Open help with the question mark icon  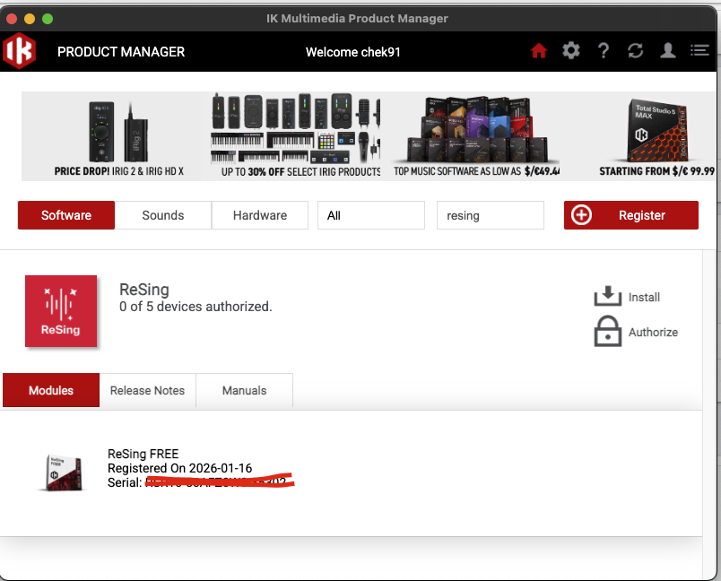pyautogui.click(x=604, y=50)
